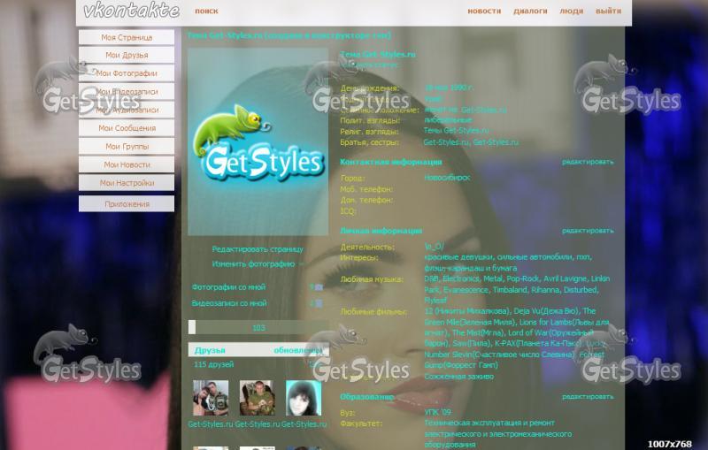
Task: Open first friend's avatar thumbnail
Action: pyautogui.click(x=211, y=398)
